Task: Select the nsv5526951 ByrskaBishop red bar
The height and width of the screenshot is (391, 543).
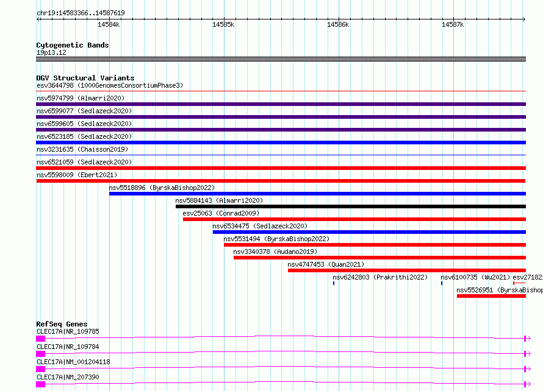Action: (x=491, y=296)
